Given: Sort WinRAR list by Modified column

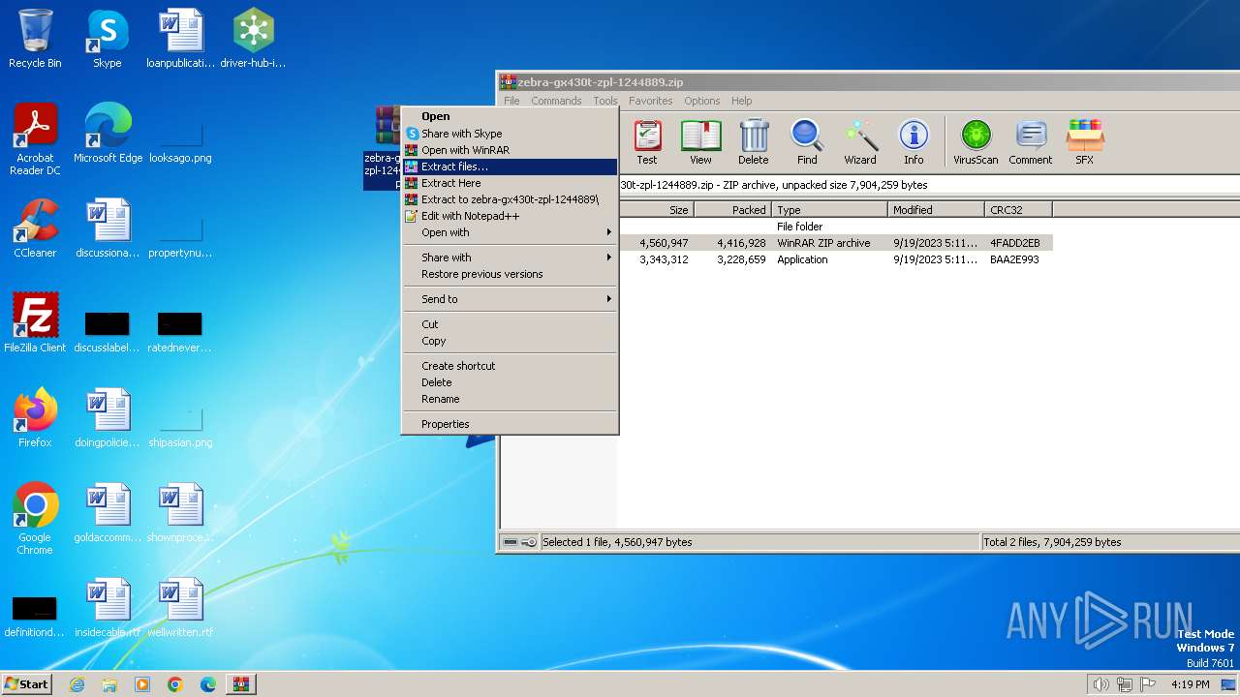Looking at the screenshot, I should tap(935, 209).
